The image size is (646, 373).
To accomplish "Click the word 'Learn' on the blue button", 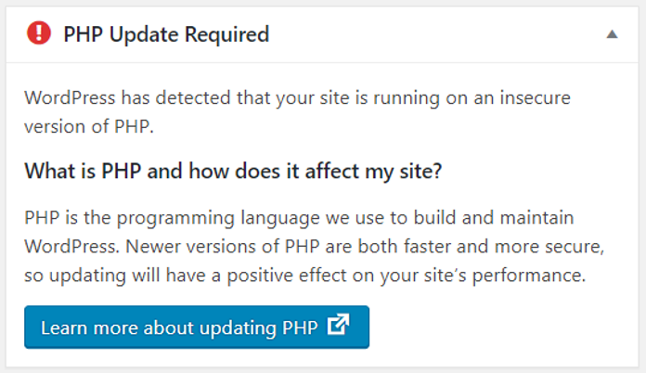I will 64,328.
